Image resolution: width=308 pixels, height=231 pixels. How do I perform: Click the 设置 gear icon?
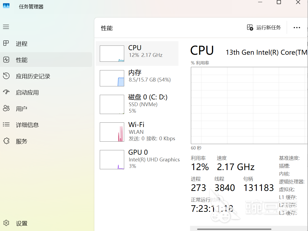(6, 223)
